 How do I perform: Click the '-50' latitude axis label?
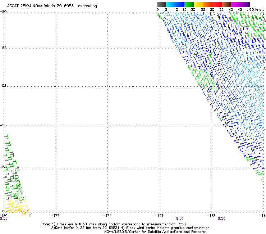pos(3,12)
